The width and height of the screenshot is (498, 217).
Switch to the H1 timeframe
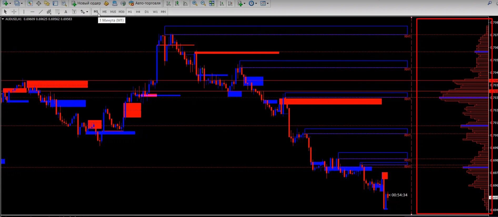coord(130,12)
